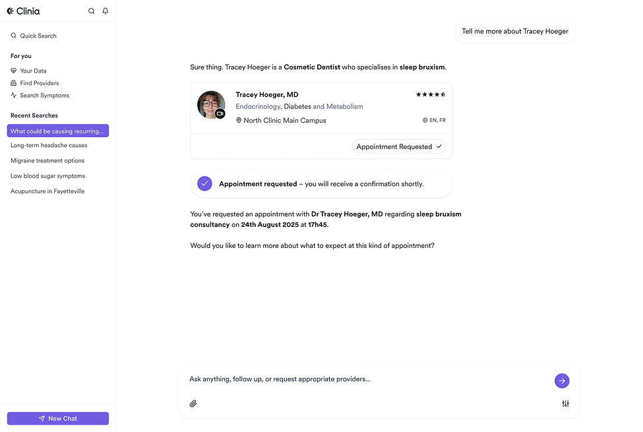Select 'What could be causing recurring' search
The image size is (643, 432).
(x=57, y=131)
